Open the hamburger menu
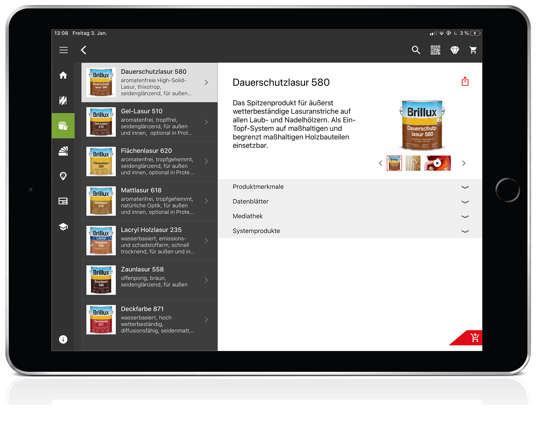 coord(63,50)
